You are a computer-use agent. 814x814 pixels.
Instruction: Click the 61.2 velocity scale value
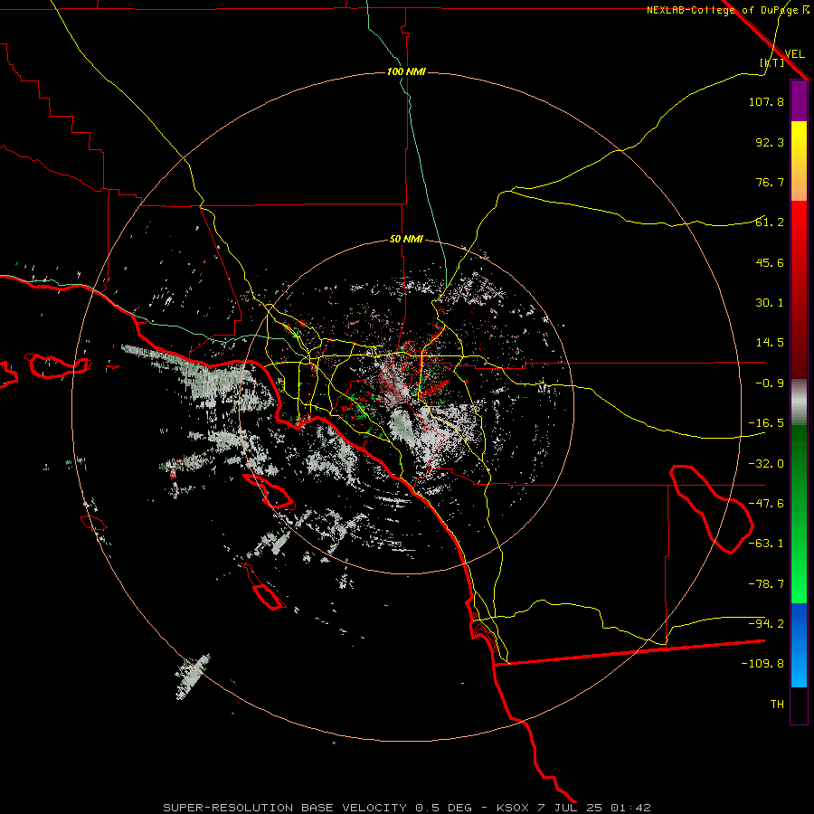tap(770, 222)
